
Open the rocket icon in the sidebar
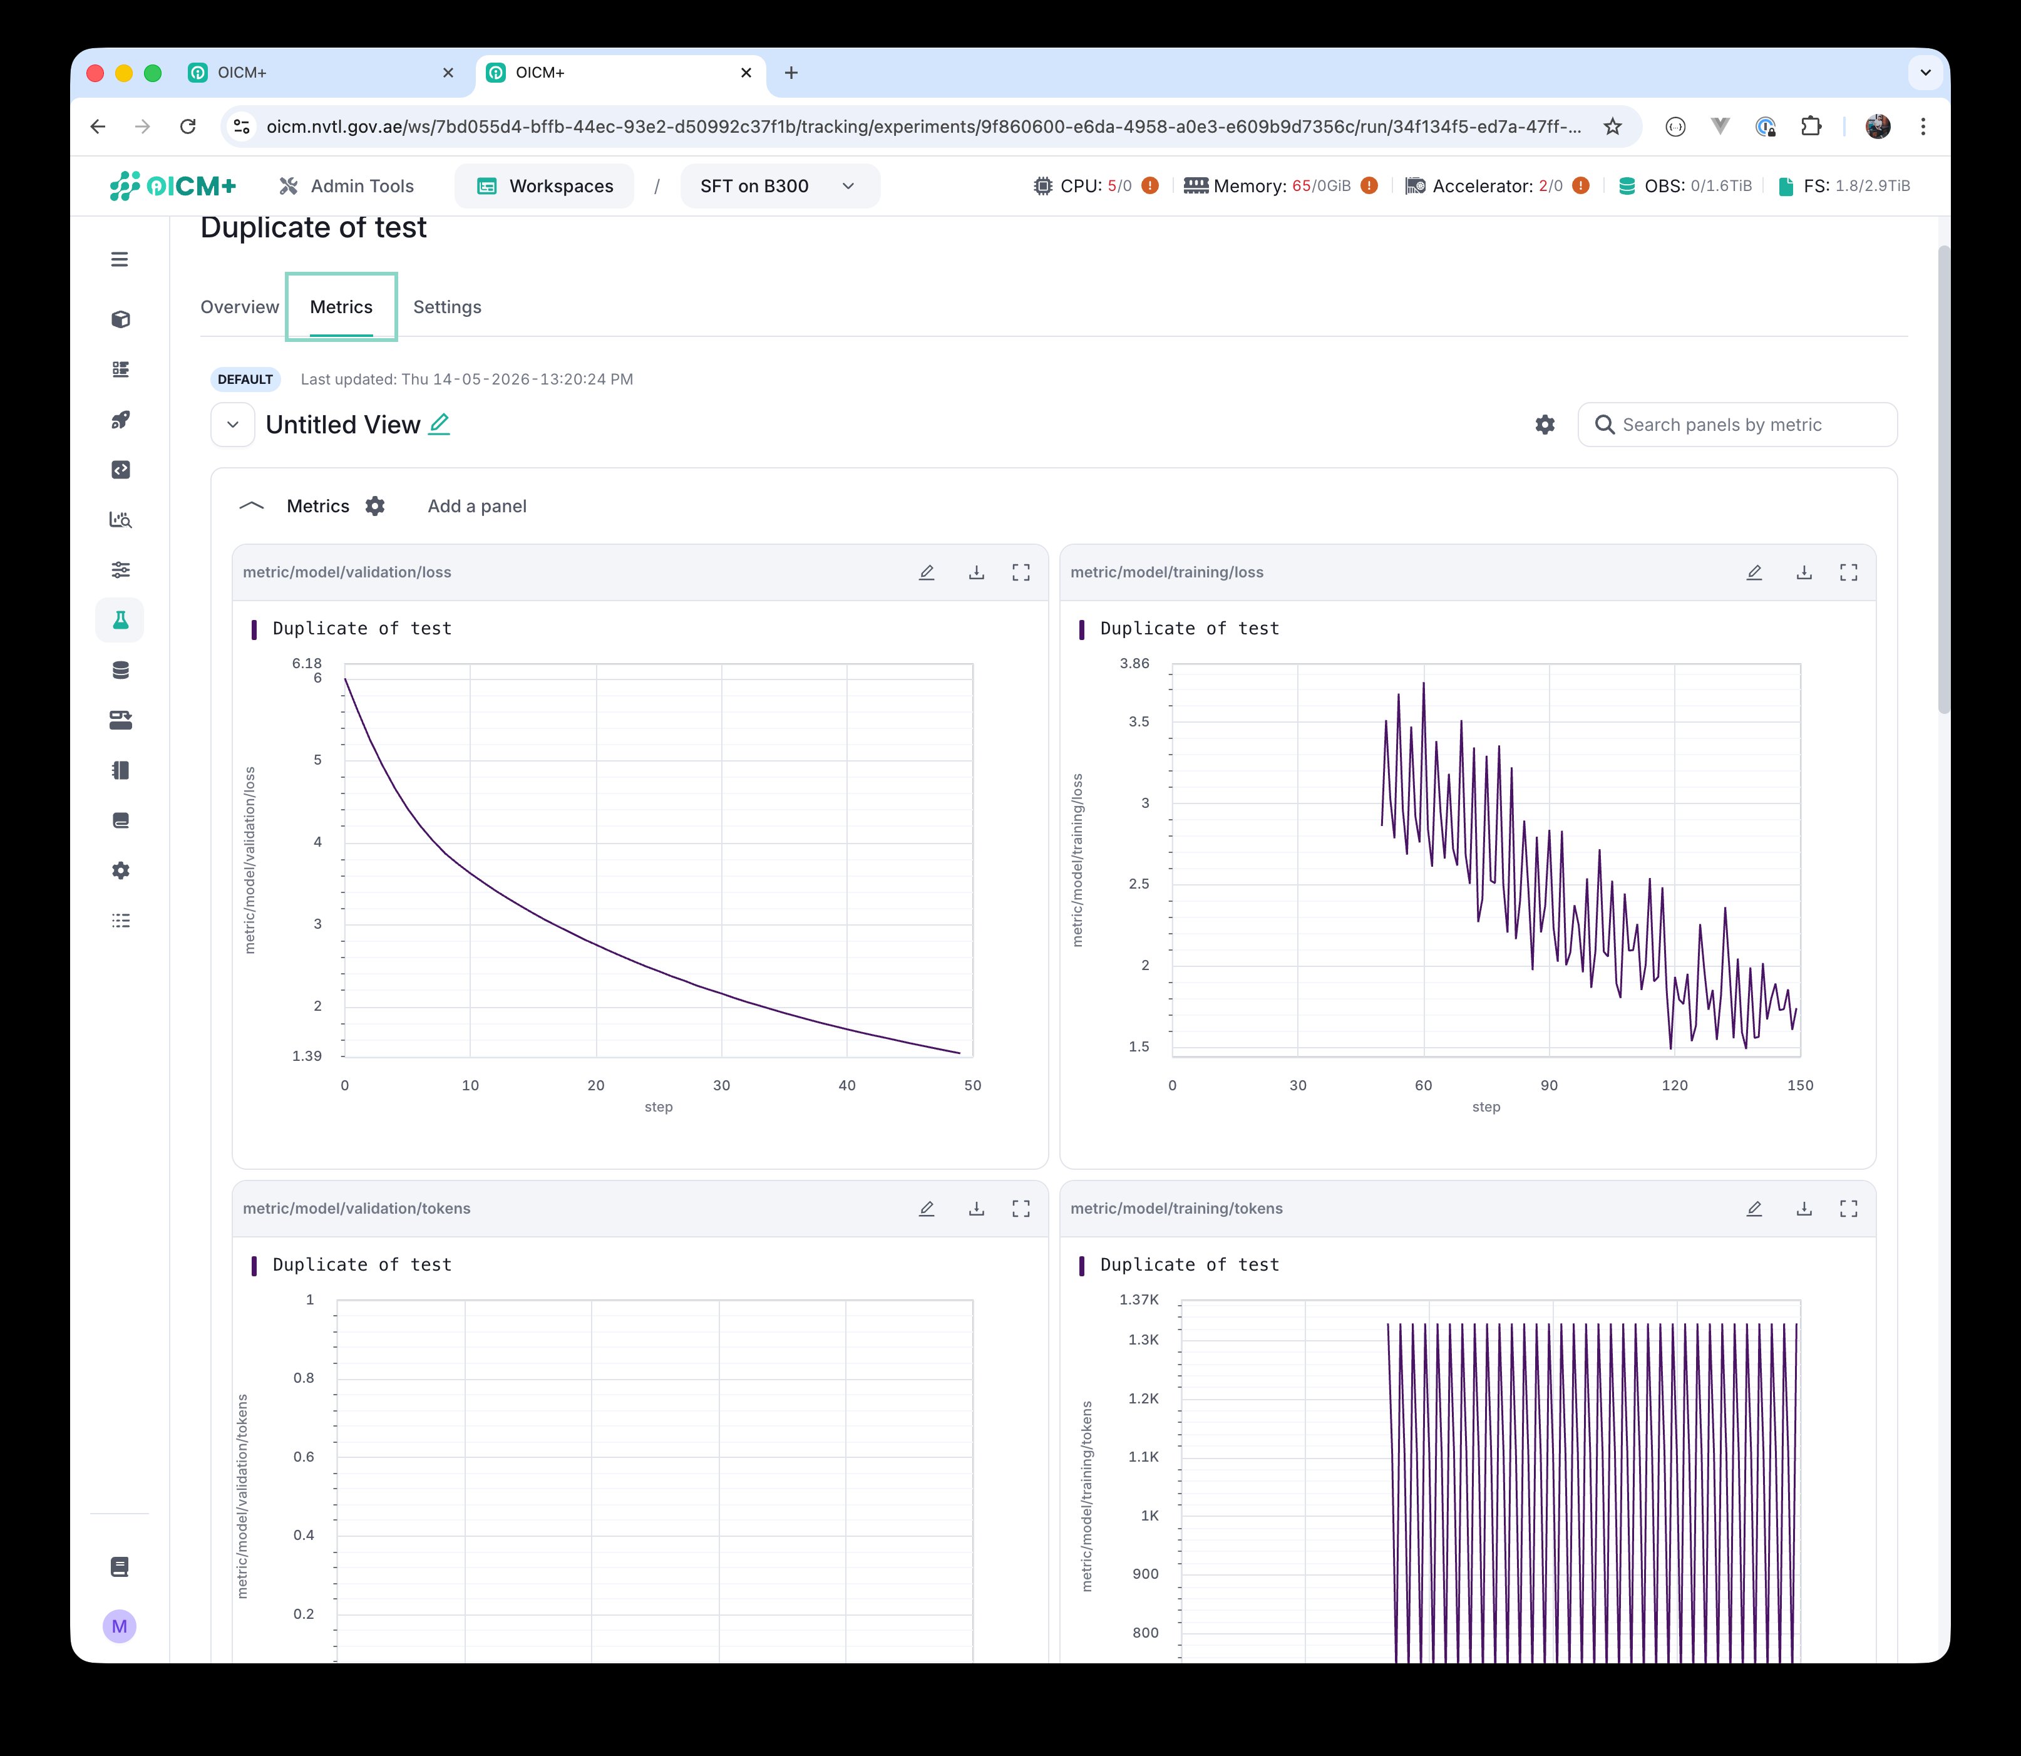tap(120, 420)
